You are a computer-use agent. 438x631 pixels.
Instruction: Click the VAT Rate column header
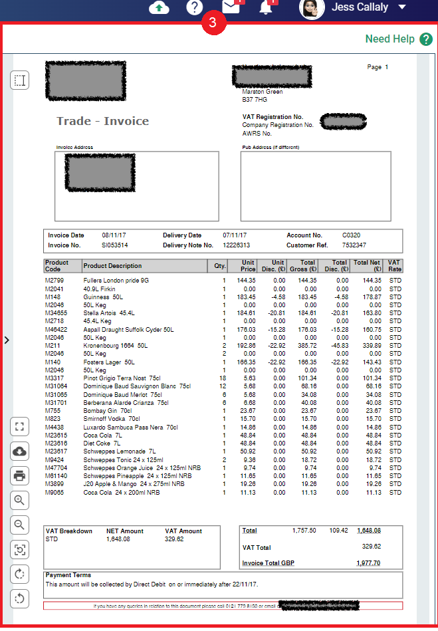tap(394, 265)
